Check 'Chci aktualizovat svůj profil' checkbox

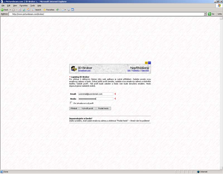tap(71, 103)
